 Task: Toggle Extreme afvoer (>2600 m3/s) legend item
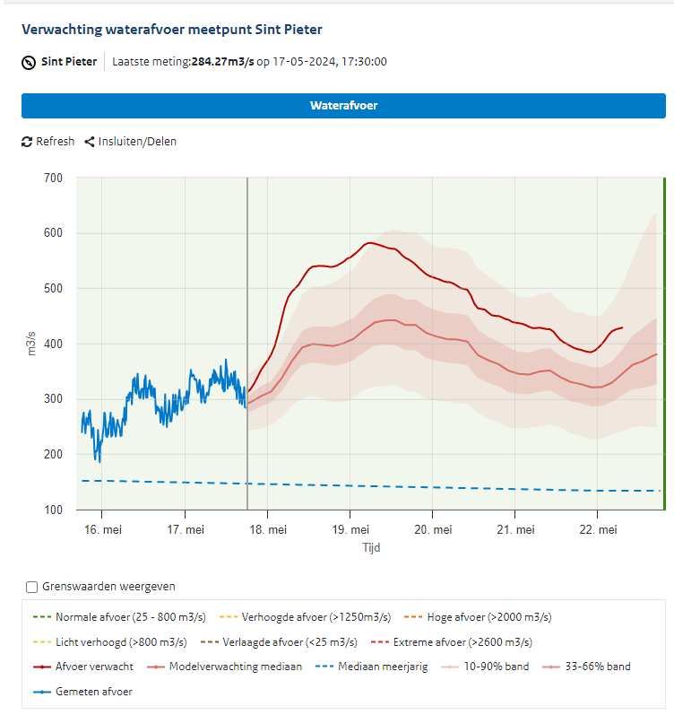[x=452, y=642]
